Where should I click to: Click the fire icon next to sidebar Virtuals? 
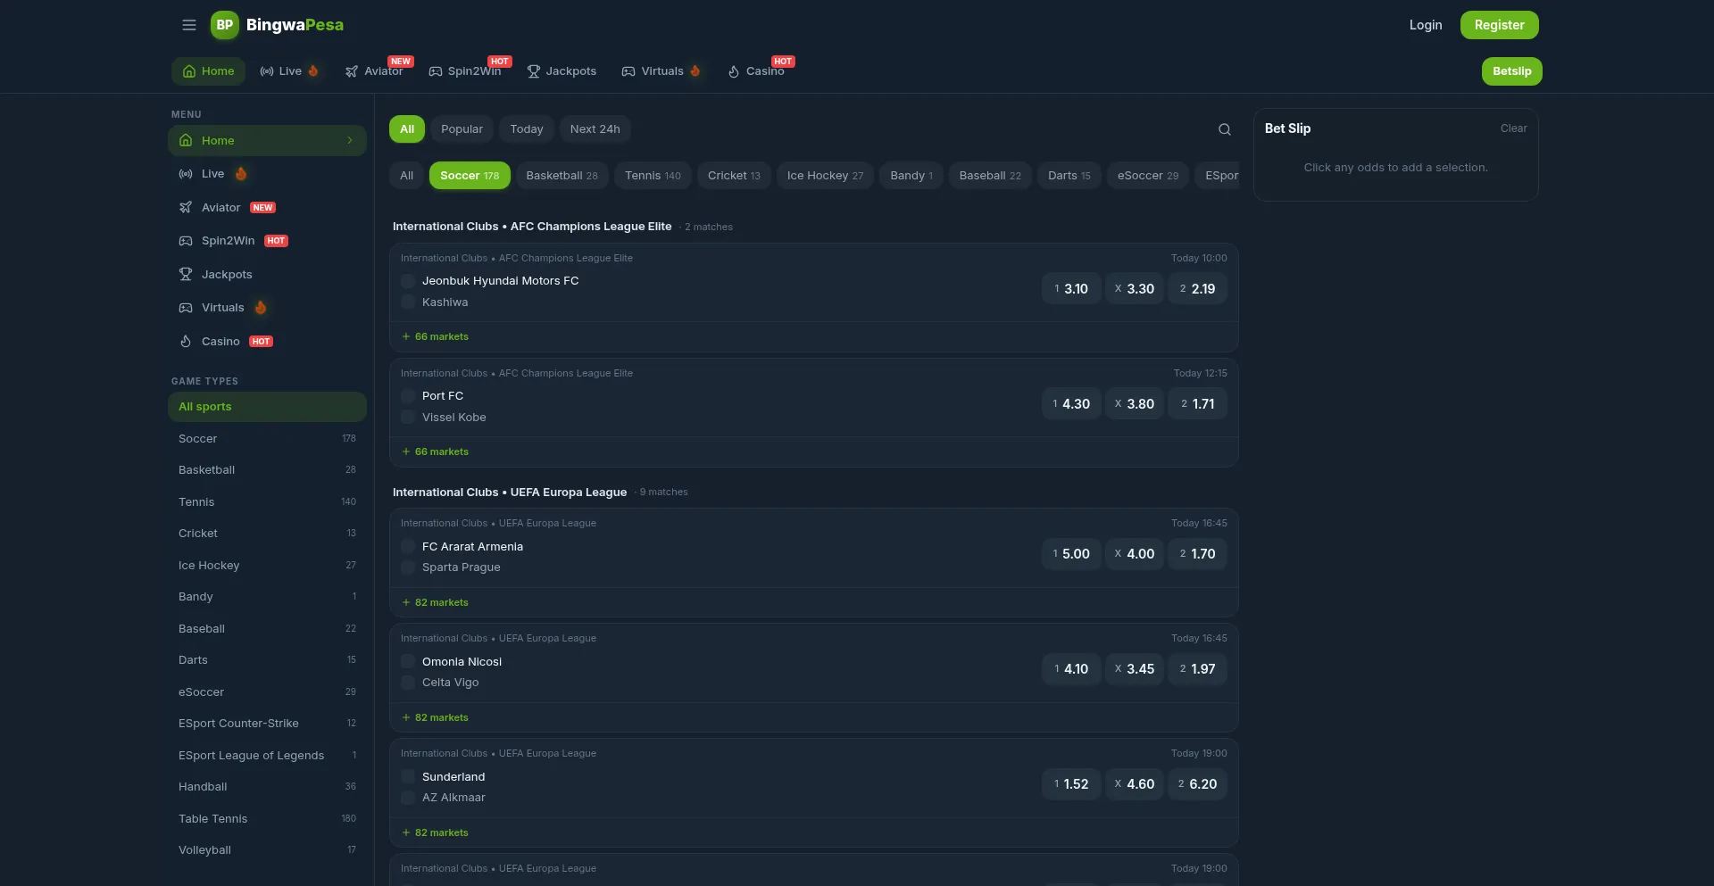261,308
